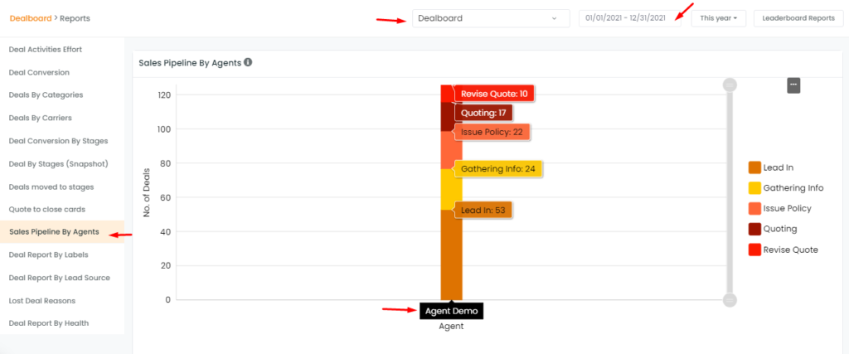This screenshot has height=354, width=849.
Task: Open Lost Deal Reasons report
Action: (x=42, y=301)
